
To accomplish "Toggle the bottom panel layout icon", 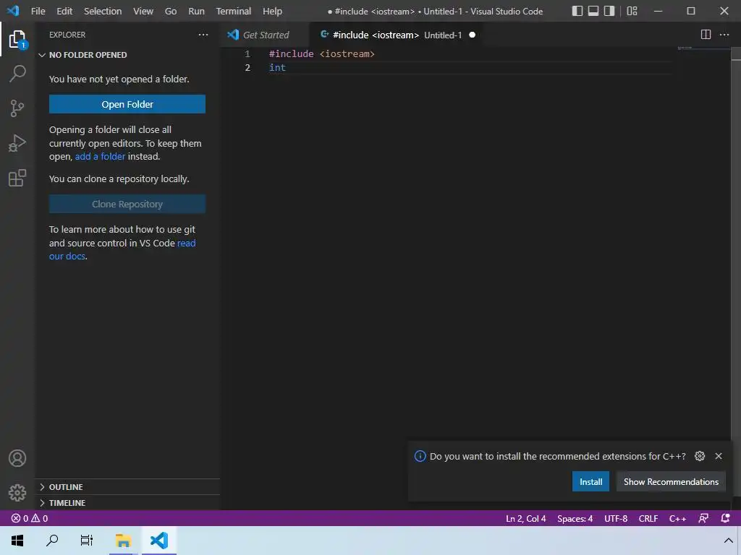I will point(593,11).
